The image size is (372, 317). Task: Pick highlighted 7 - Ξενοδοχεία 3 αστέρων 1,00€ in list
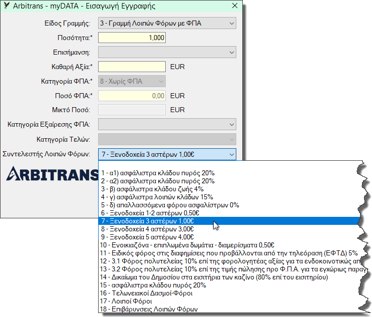pos(229,221)
